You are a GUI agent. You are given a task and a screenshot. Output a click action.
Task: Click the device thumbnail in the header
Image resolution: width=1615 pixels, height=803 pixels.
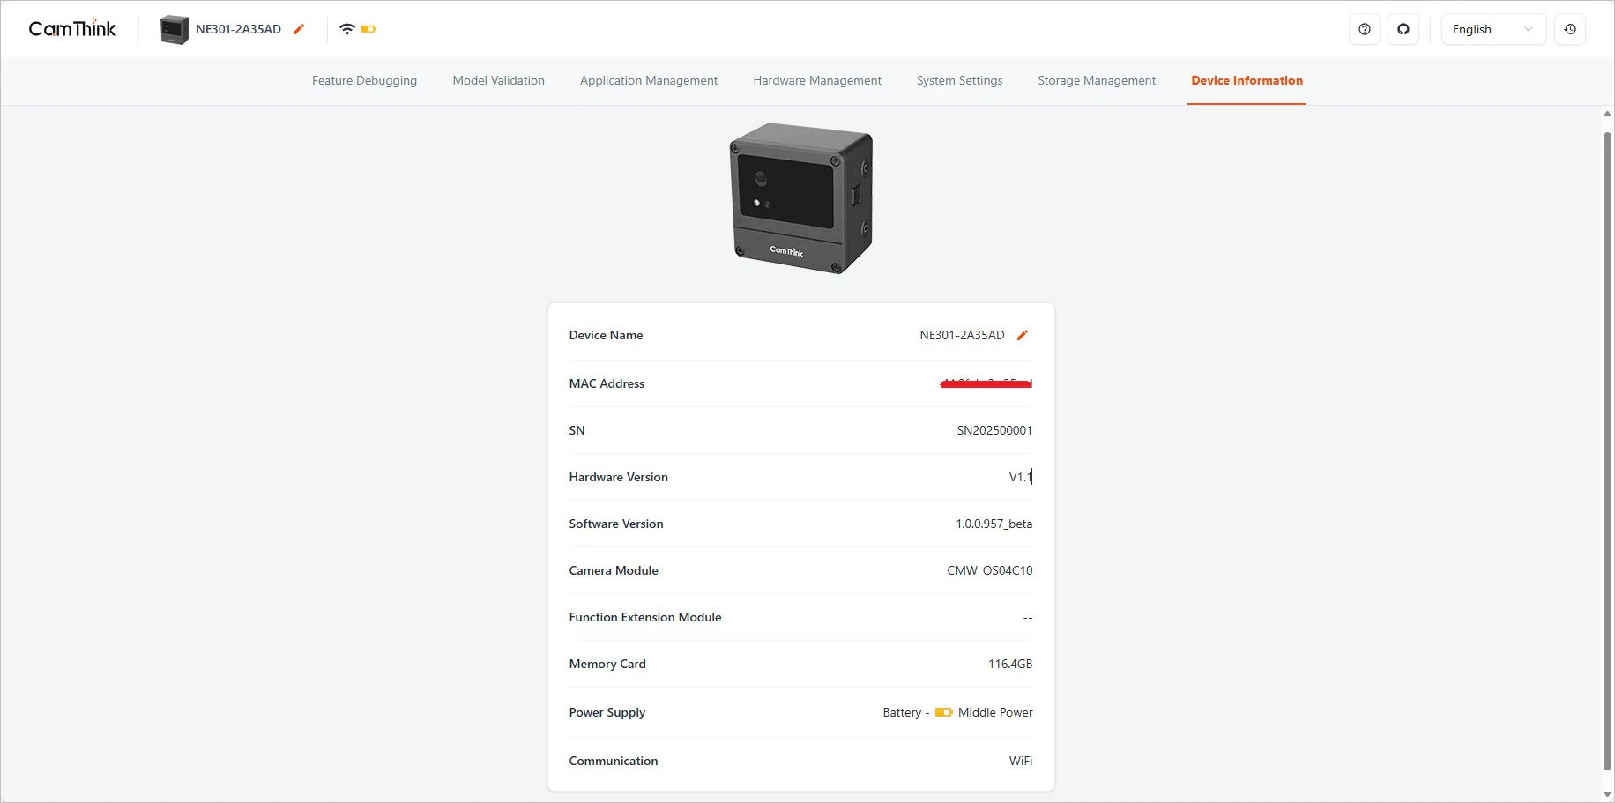coord(174,29)
